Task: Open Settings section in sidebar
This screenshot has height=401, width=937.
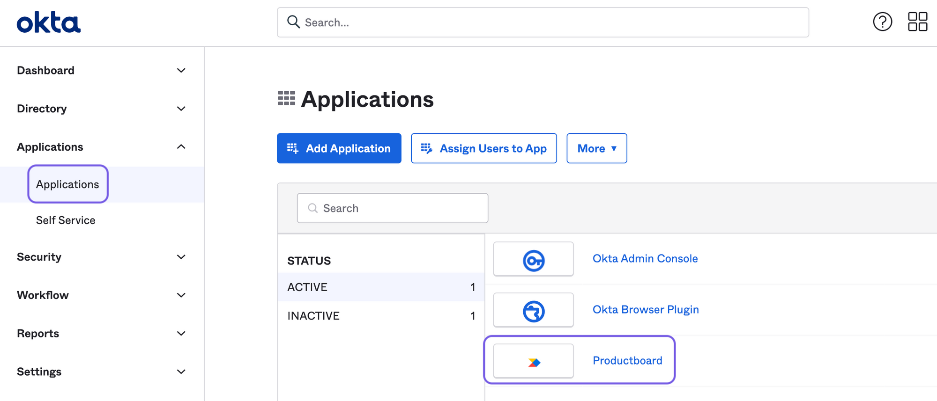Action: coord(39,372)
